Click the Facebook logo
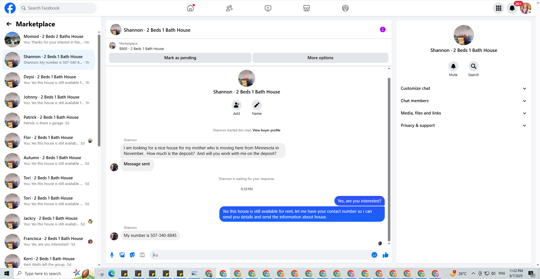Viewport: 540px width, 279px height. (10, 8)
